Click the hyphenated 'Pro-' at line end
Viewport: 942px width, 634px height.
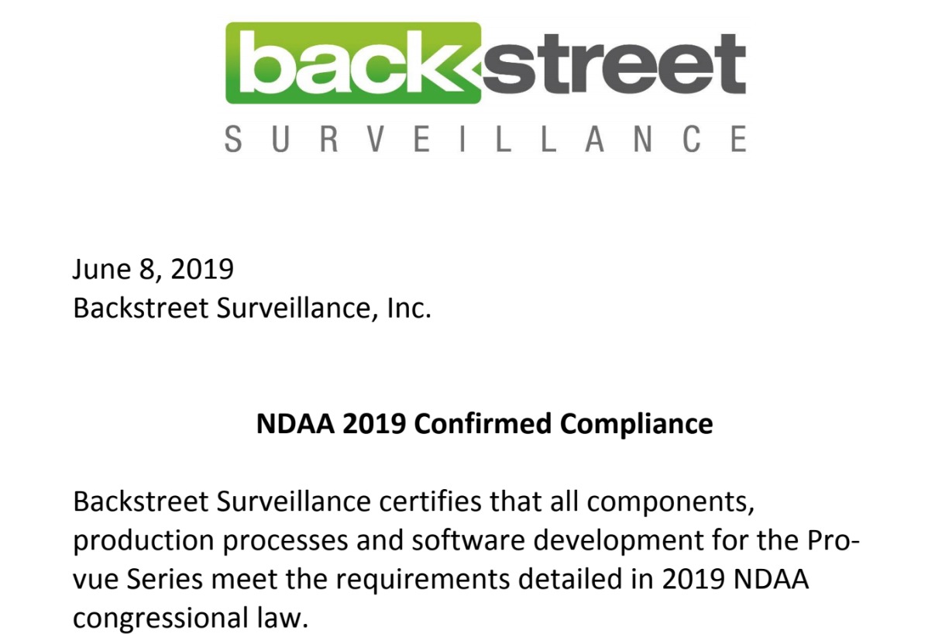[829, 541]
